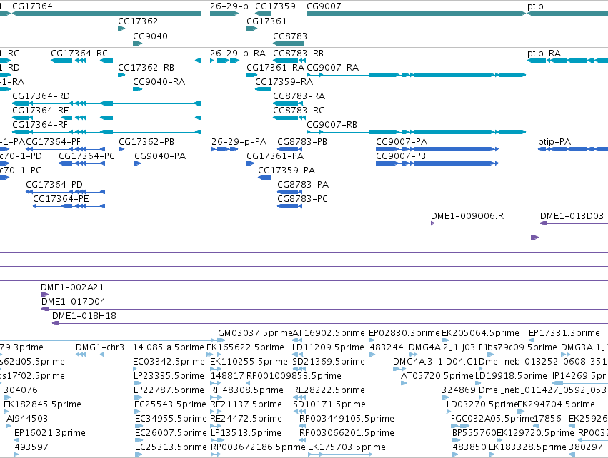Image resolution: width=608 pixels, height=458 pixels.
Task: Click the CG17359 gene label
Action: (275, 6)
